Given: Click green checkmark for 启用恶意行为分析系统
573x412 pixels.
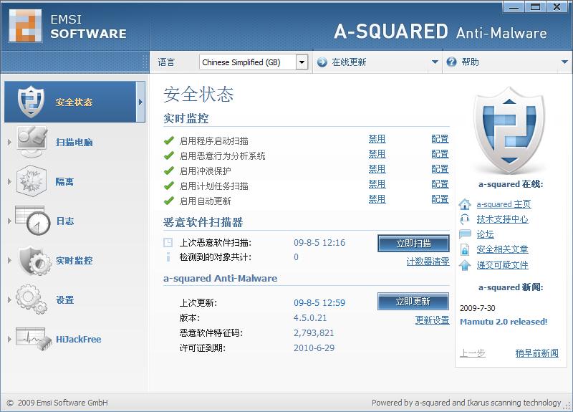Looking at the screenshot, I should pos(169,155).
